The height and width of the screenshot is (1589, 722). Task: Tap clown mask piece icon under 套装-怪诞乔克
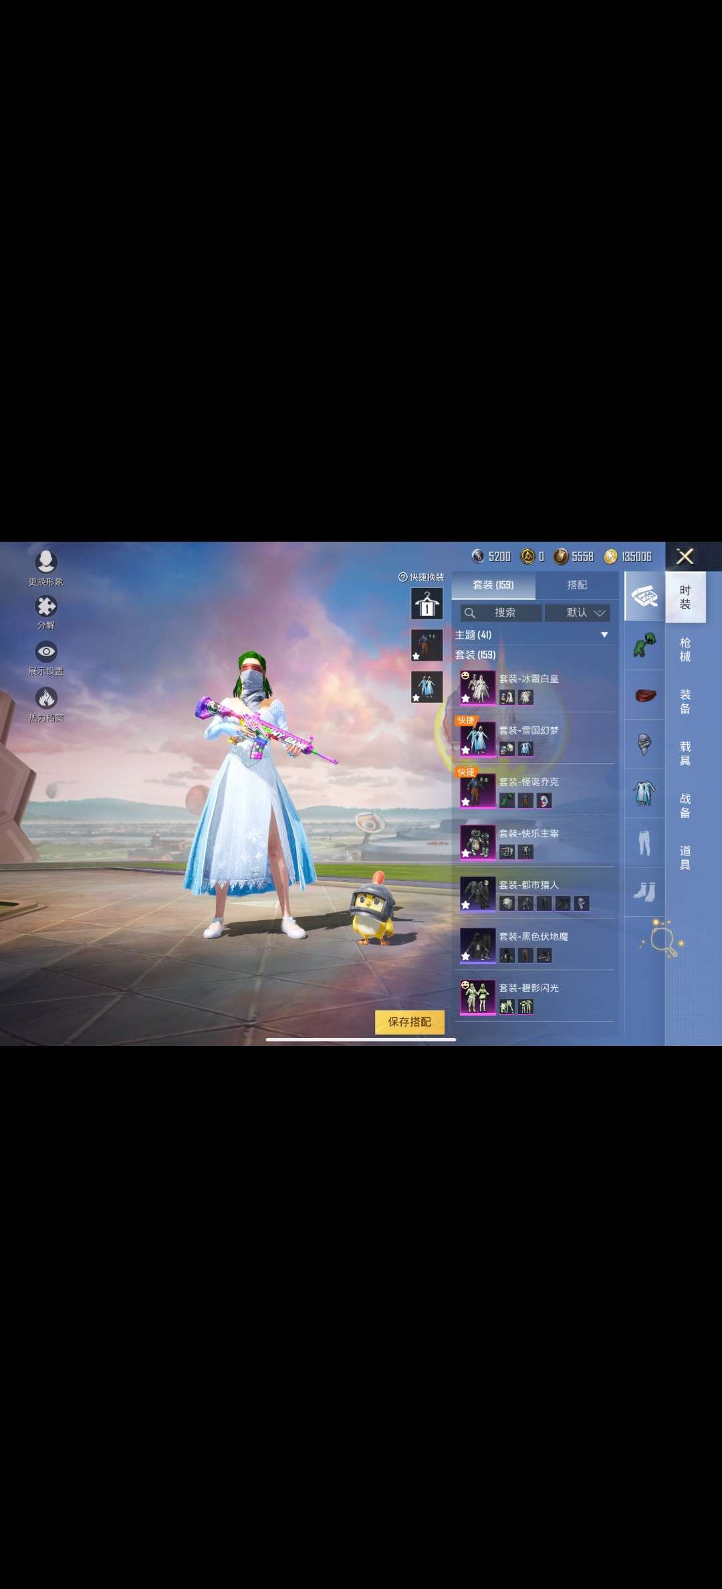[544, 801]
